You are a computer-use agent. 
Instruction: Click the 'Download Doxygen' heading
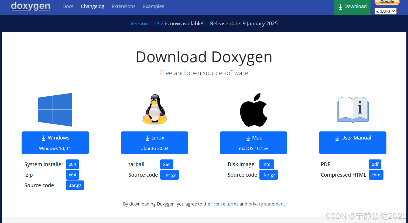[x=204, y=57]
